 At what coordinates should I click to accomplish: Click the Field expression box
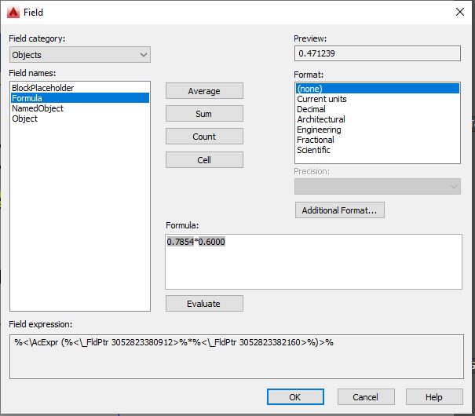pyautogui.click(x=236, y=356)
